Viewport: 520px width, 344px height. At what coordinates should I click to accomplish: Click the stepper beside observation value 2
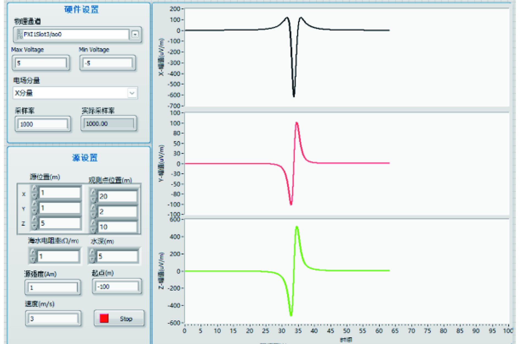coord(93,211)
